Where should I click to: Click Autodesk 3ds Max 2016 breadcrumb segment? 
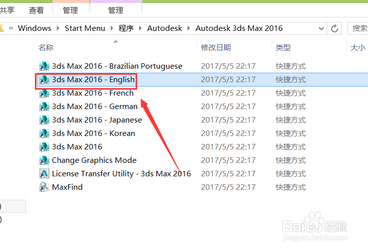tap(239, 28)
